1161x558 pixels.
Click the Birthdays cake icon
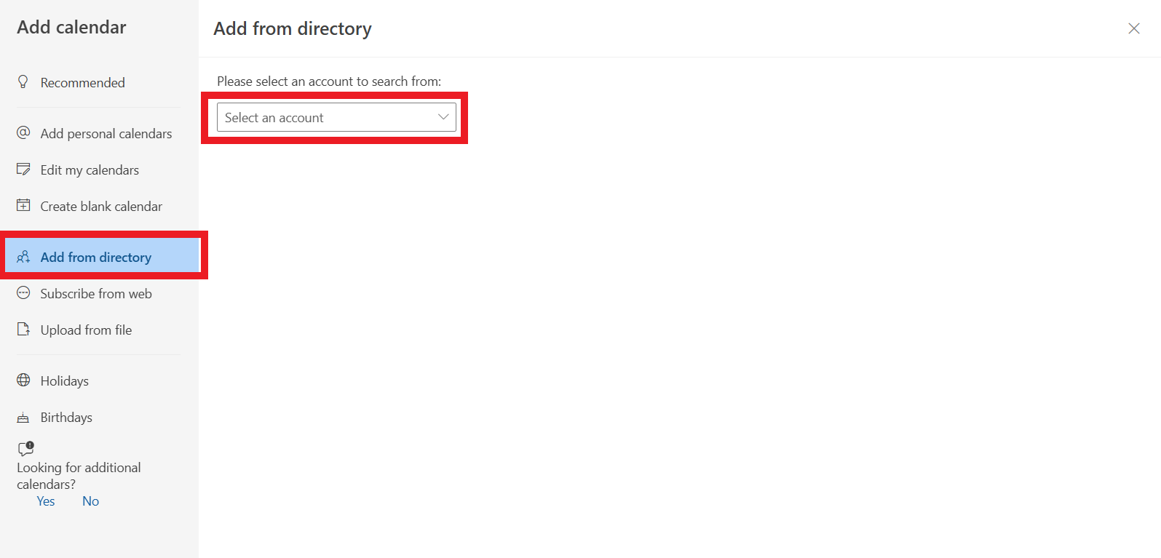click(23, 417)
